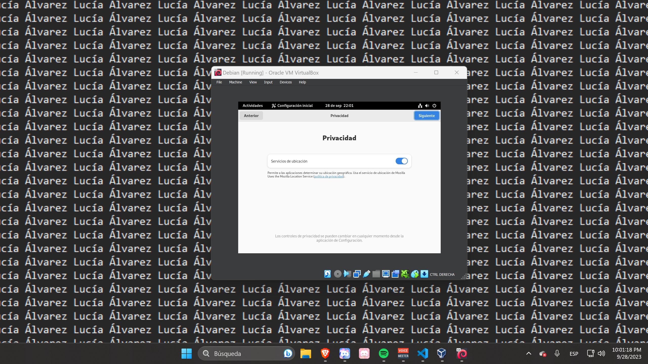The height and width of the screenshot is (364, 648).
Task: Expand the date display showing 28 de sep
Action: (x=339, y=106)
